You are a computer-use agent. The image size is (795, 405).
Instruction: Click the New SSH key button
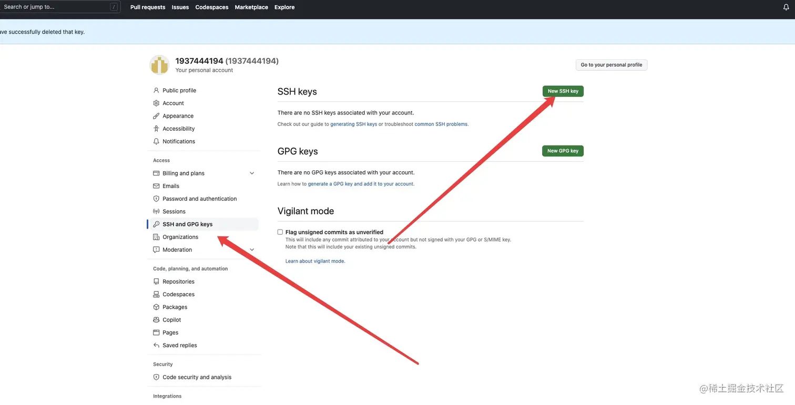pos(563,91)
